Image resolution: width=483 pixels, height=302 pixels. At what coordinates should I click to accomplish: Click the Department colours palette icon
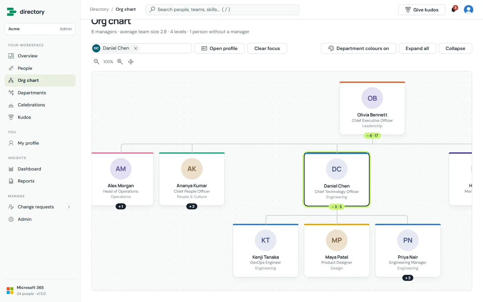331,48
